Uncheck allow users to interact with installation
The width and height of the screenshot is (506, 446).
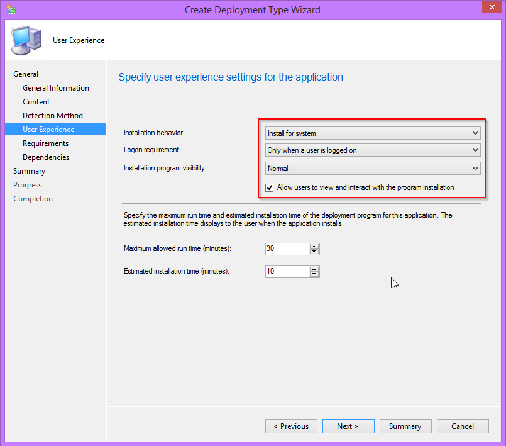[269, 187]
